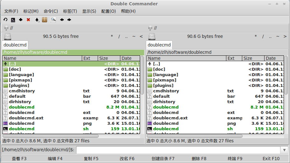This screenshot has width=290, height=163.
Task: Click the right panel horizontal scrollbar
Action: point(195,136)
